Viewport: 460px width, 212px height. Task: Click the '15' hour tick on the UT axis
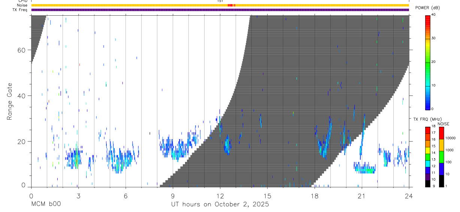click(267, 196)
